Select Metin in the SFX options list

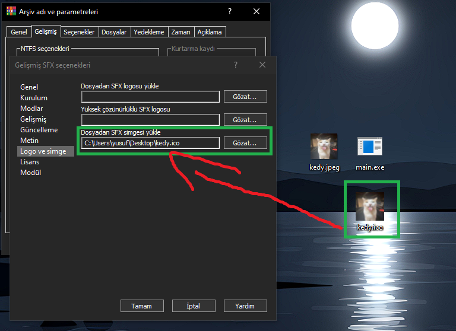point(29,141)
